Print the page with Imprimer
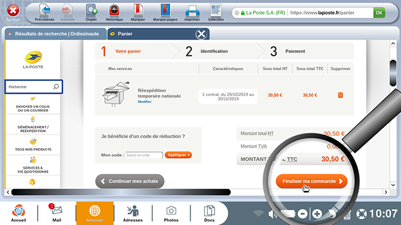This screenshot has height=225, width=401. pos(192,12)
